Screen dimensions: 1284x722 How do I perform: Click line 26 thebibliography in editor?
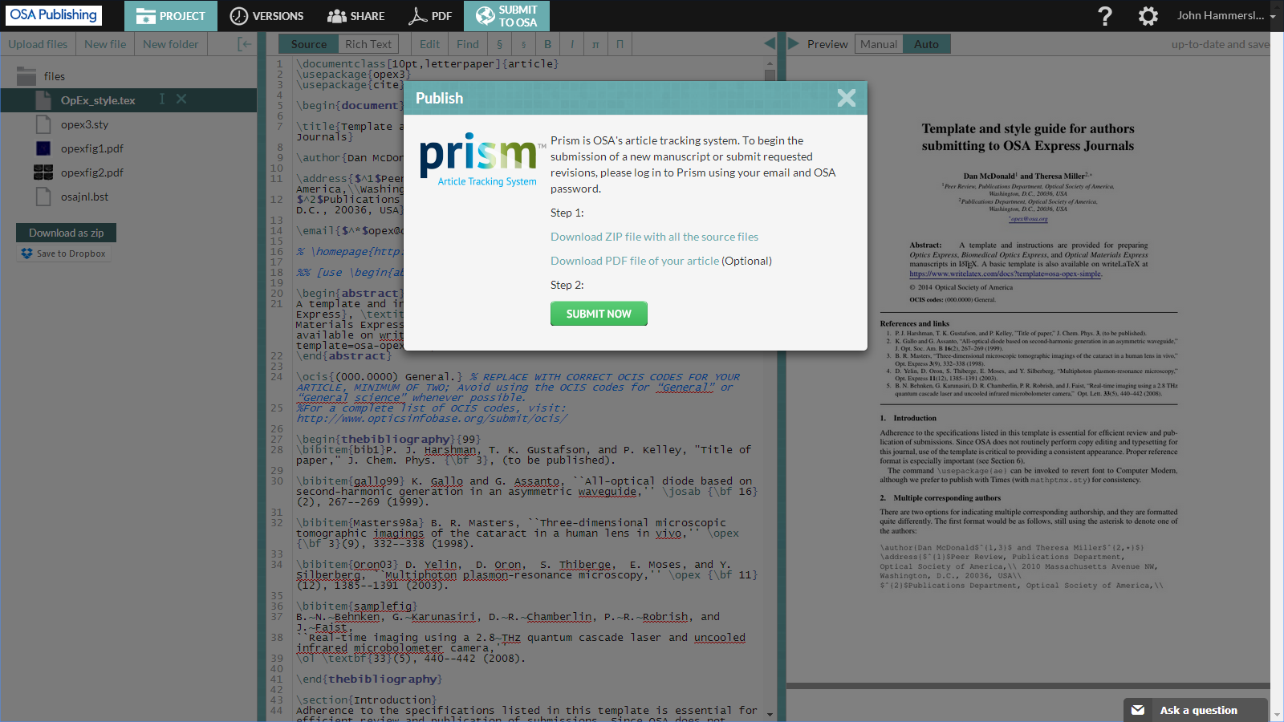(388, 439)
